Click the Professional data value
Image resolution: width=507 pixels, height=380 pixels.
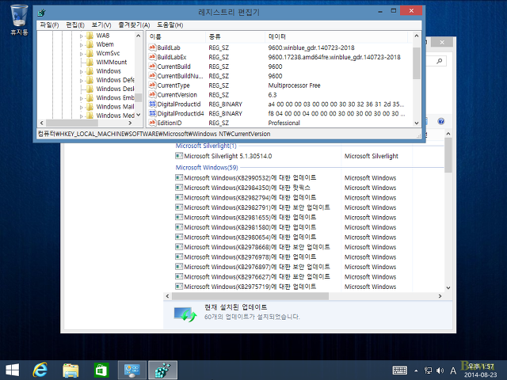coord(284,123)
